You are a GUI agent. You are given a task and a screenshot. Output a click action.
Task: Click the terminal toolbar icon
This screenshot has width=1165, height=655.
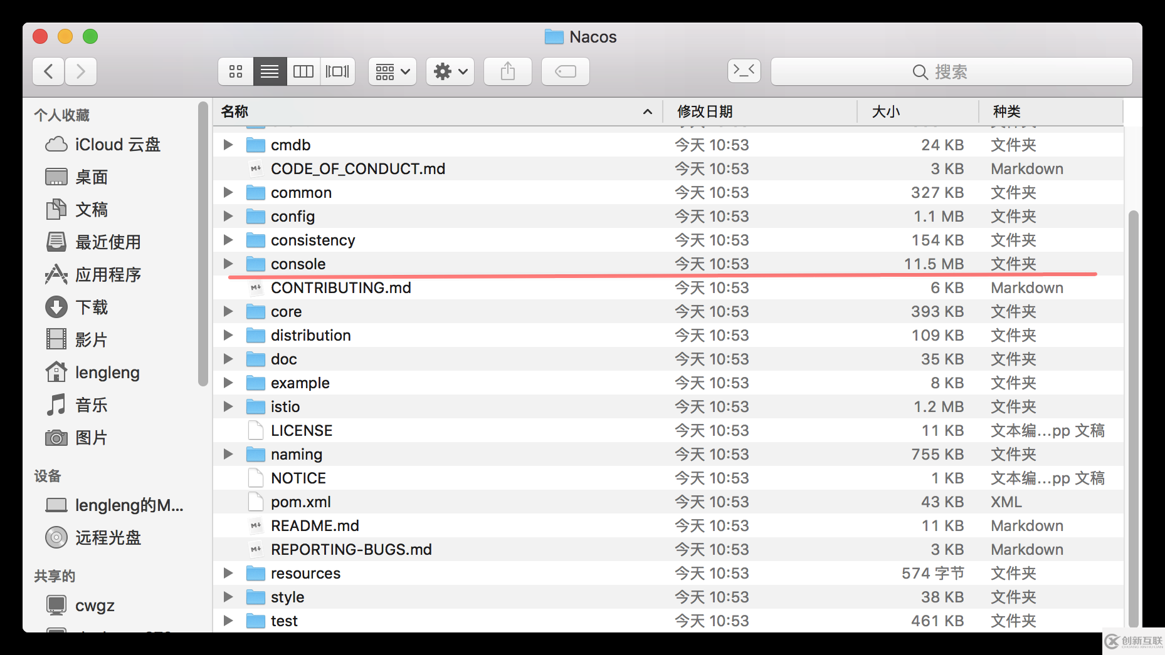coord(744,70)
